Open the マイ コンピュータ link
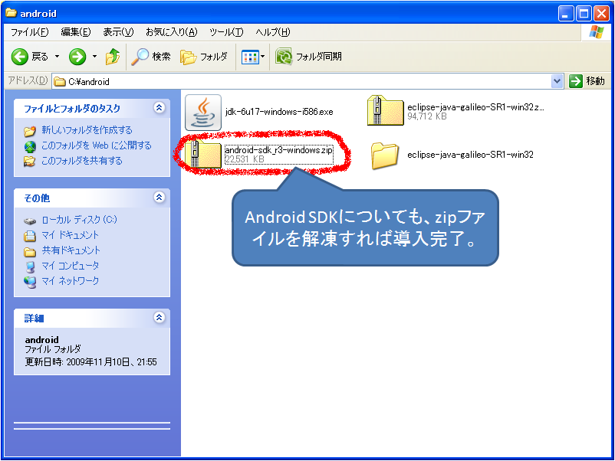Viewport: 615px width, 461px height. point(71,266)
